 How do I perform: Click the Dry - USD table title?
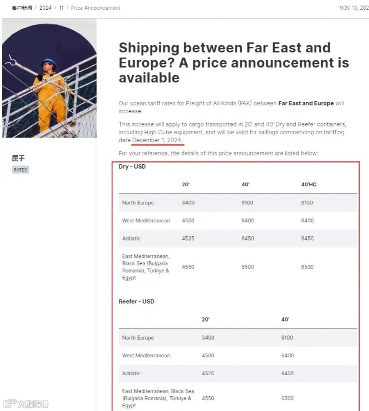[132, 167]
